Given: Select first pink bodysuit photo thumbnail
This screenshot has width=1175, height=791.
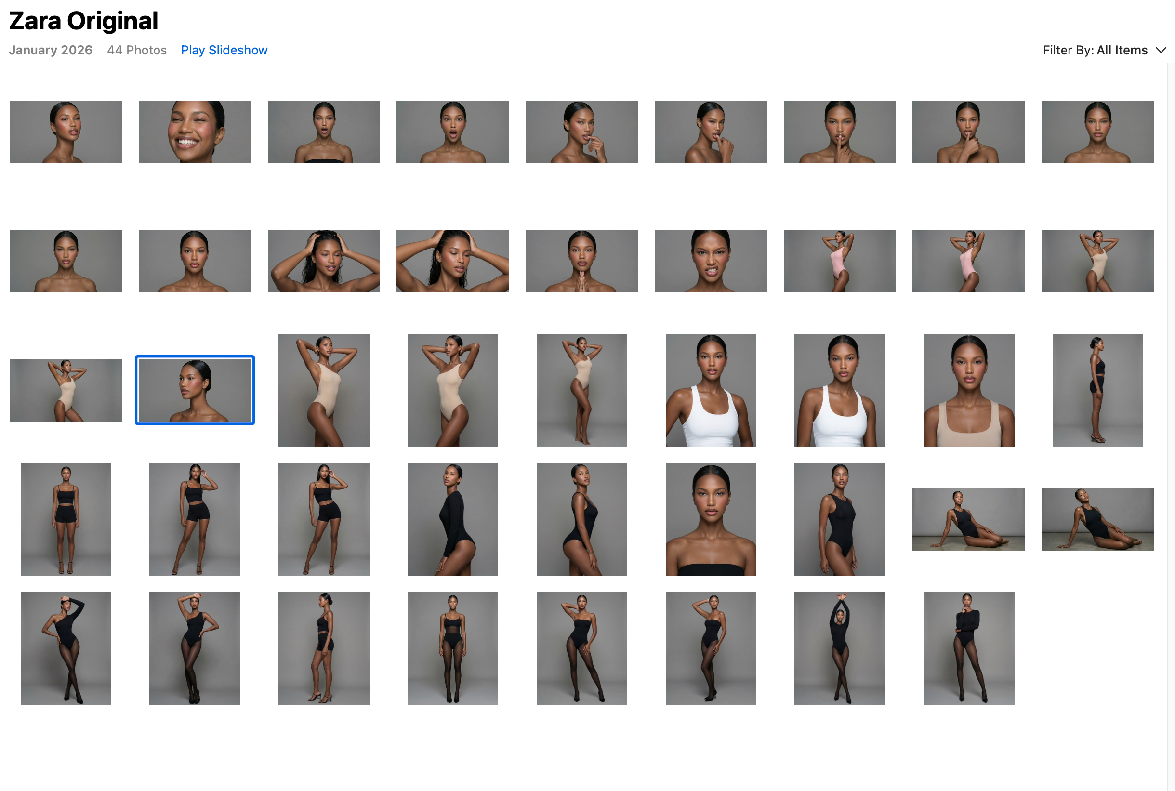Looking at the screenshot, I should pos(840,261).
